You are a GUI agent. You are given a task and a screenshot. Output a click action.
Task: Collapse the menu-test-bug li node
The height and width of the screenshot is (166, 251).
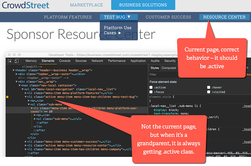25,97
